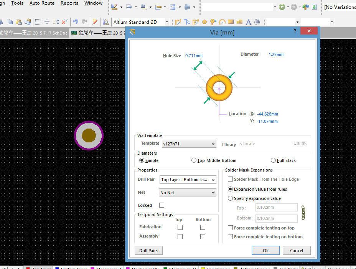Image resolution: width=356 pixels, height=269 pixels.
Task: Select the place fill rectangle tool
Action: [231, 22]
